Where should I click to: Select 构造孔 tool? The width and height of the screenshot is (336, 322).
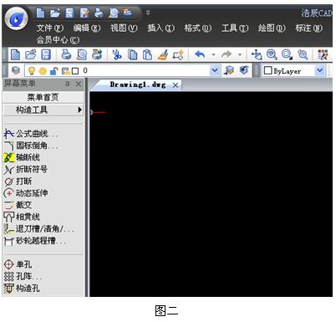pos(22,288)
